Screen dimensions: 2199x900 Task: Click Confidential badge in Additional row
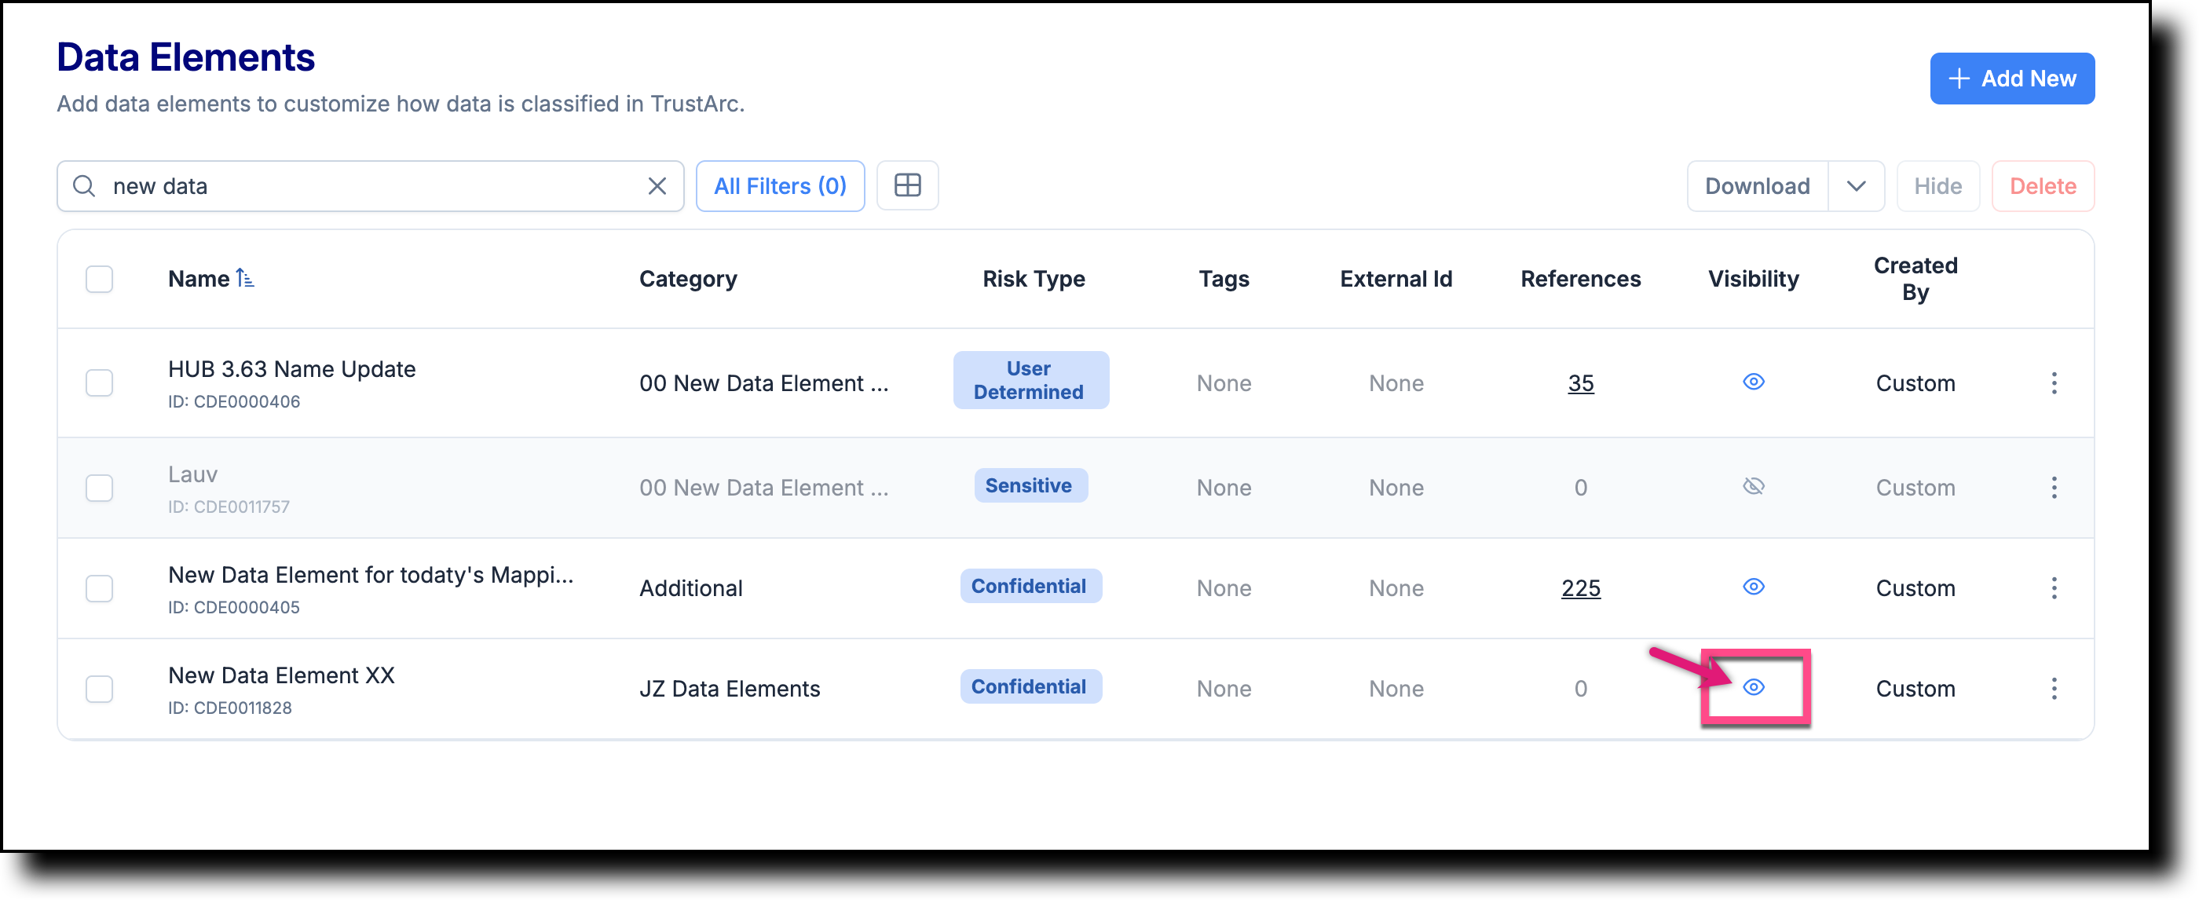(x=1030, y=586)
